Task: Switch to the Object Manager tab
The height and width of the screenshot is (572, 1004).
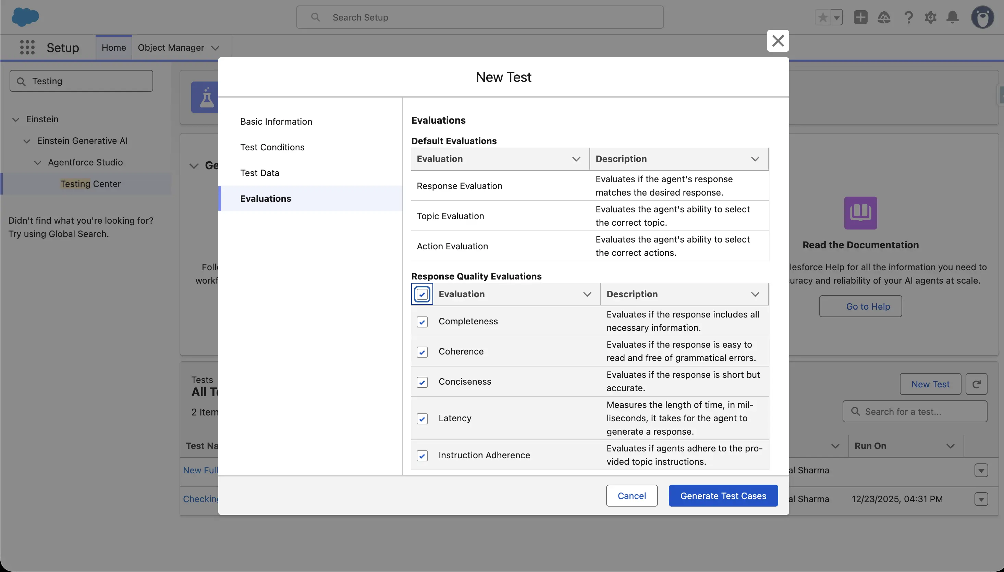Action: tap(171, 47)
